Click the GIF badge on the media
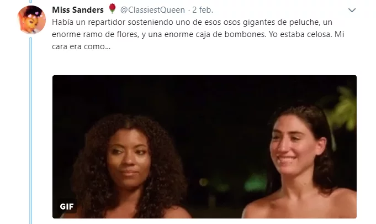The width and height of the screenshot is (376, 224). (67, 206)
